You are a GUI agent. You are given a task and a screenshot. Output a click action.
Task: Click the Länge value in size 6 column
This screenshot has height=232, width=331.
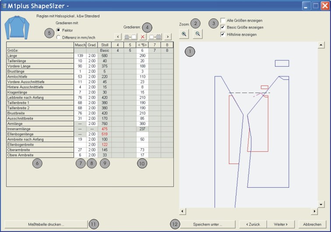coord(142,56)
